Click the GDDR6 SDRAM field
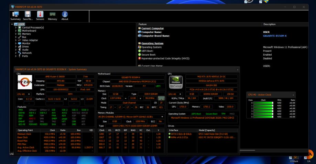The height and width of the screenshot is (164, 316). click(210, 94)
